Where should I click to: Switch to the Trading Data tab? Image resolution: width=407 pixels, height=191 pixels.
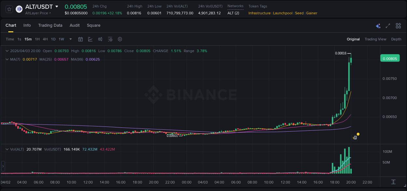(x=50, y=25)
